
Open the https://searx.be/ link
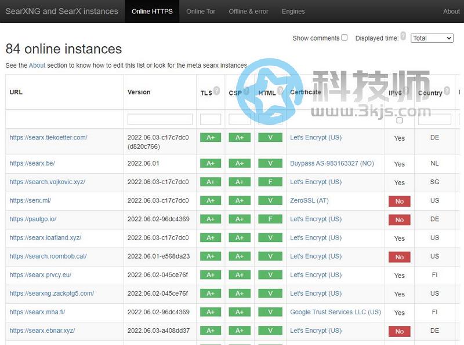[32, 163]
